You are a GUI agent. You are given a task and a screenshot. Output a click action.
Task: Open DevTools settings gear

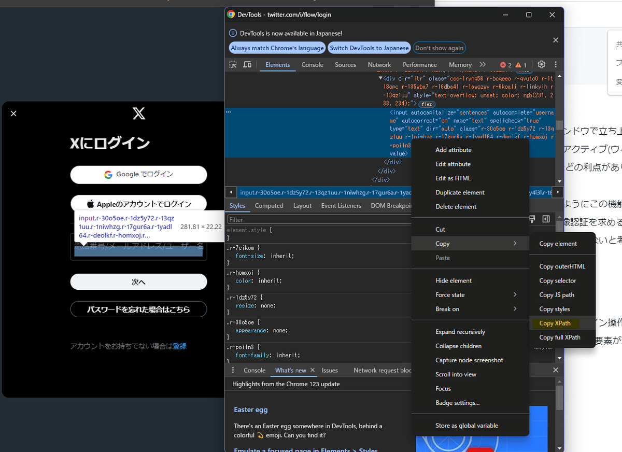(x=541, y=65)
